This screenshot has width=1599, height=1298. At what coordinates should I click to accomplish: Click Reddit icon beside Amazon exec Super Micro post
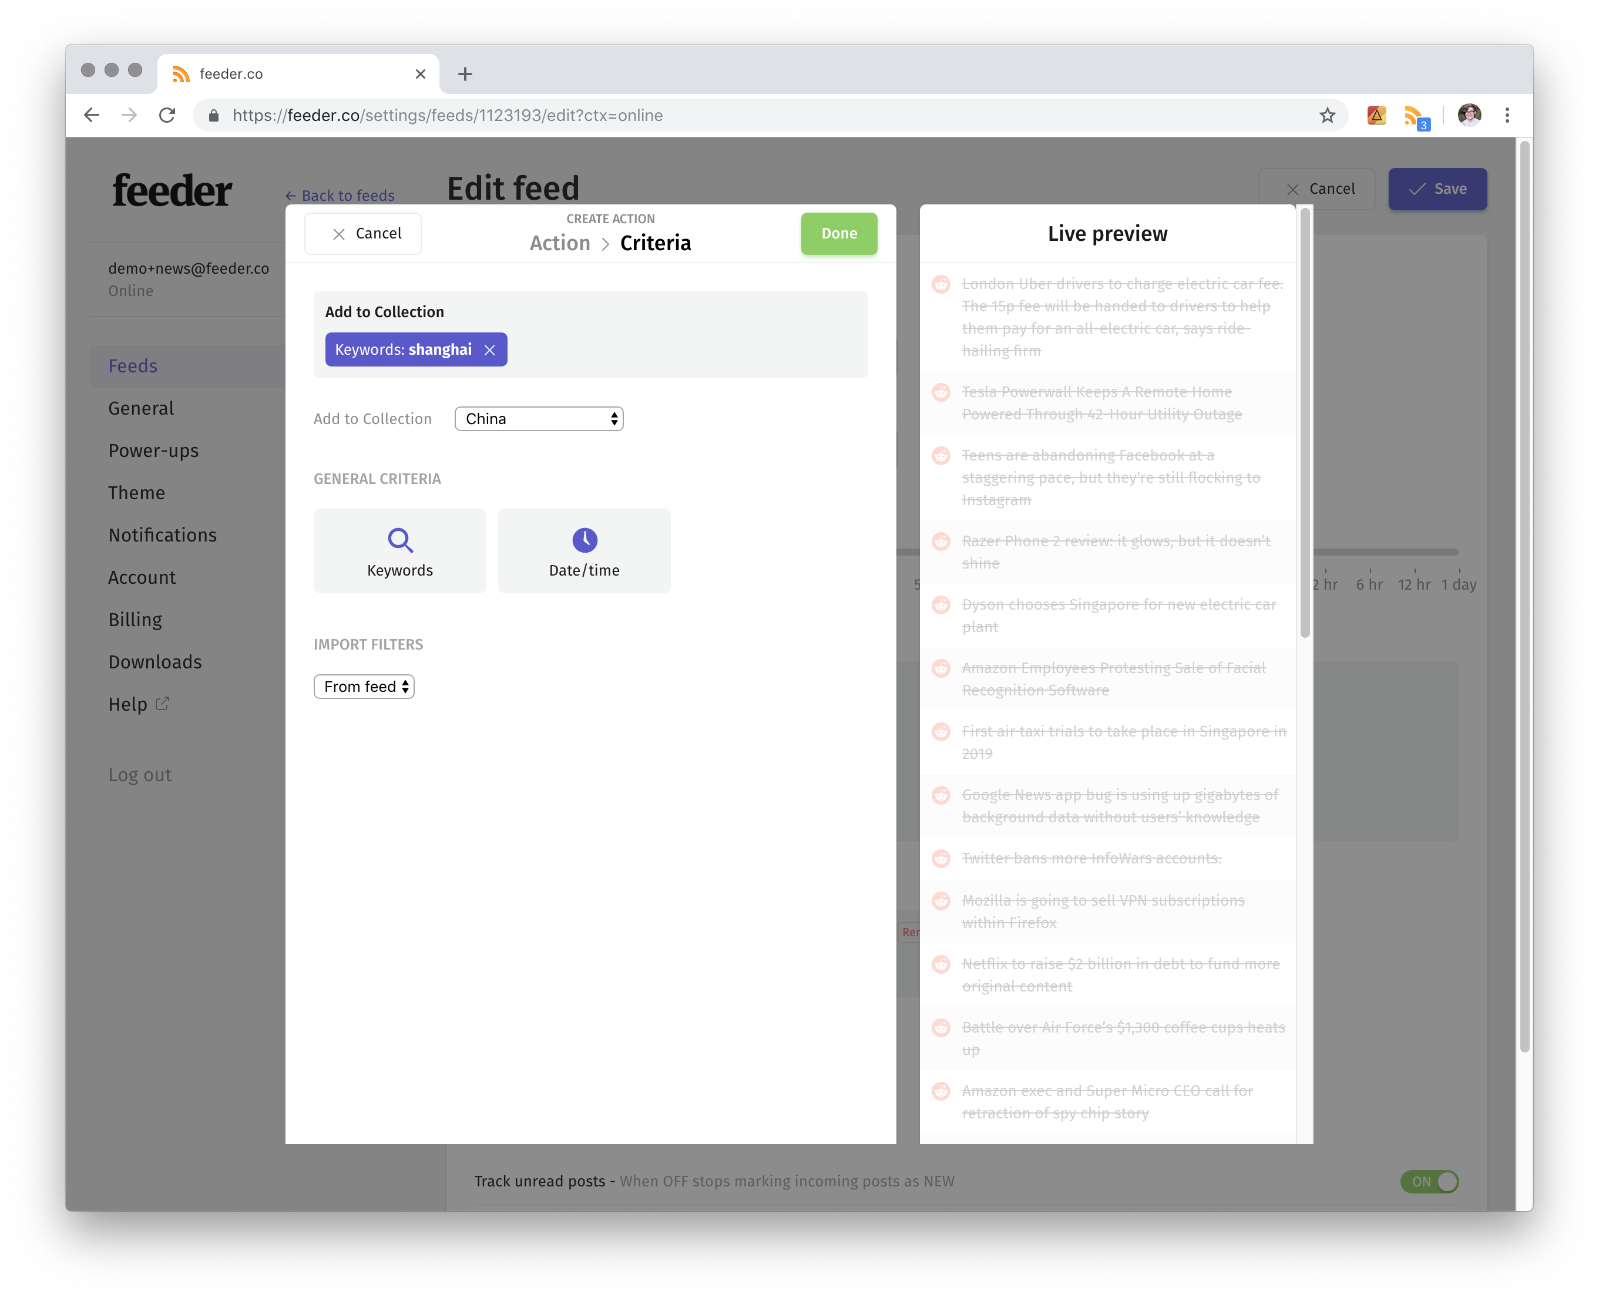click(x=941, y=1092)
